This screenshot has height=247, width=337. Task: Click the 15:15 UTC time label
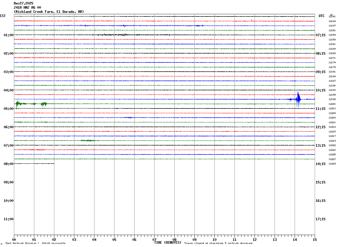[x=320, y=182]
